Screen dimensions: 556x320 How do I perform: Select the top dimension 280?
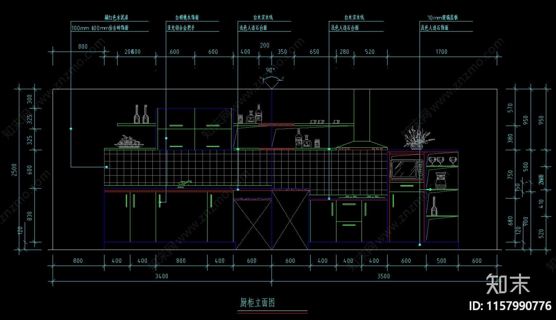[344, 52]
